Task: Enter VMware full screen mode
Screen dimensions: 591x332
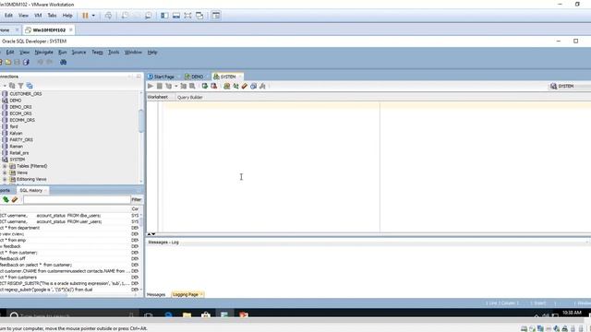Action: click(x=187, y=16)
